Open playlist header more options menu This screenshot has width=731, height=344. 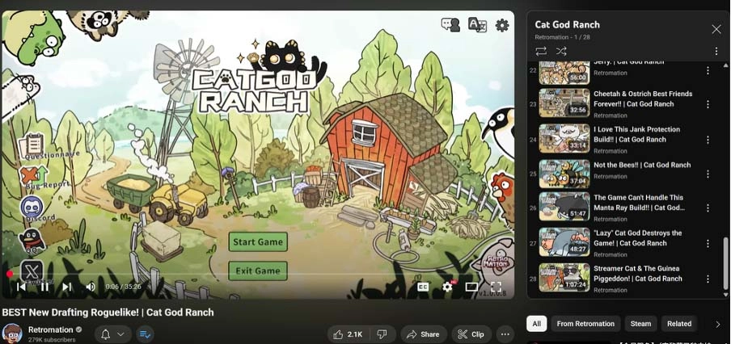[716, 51]
